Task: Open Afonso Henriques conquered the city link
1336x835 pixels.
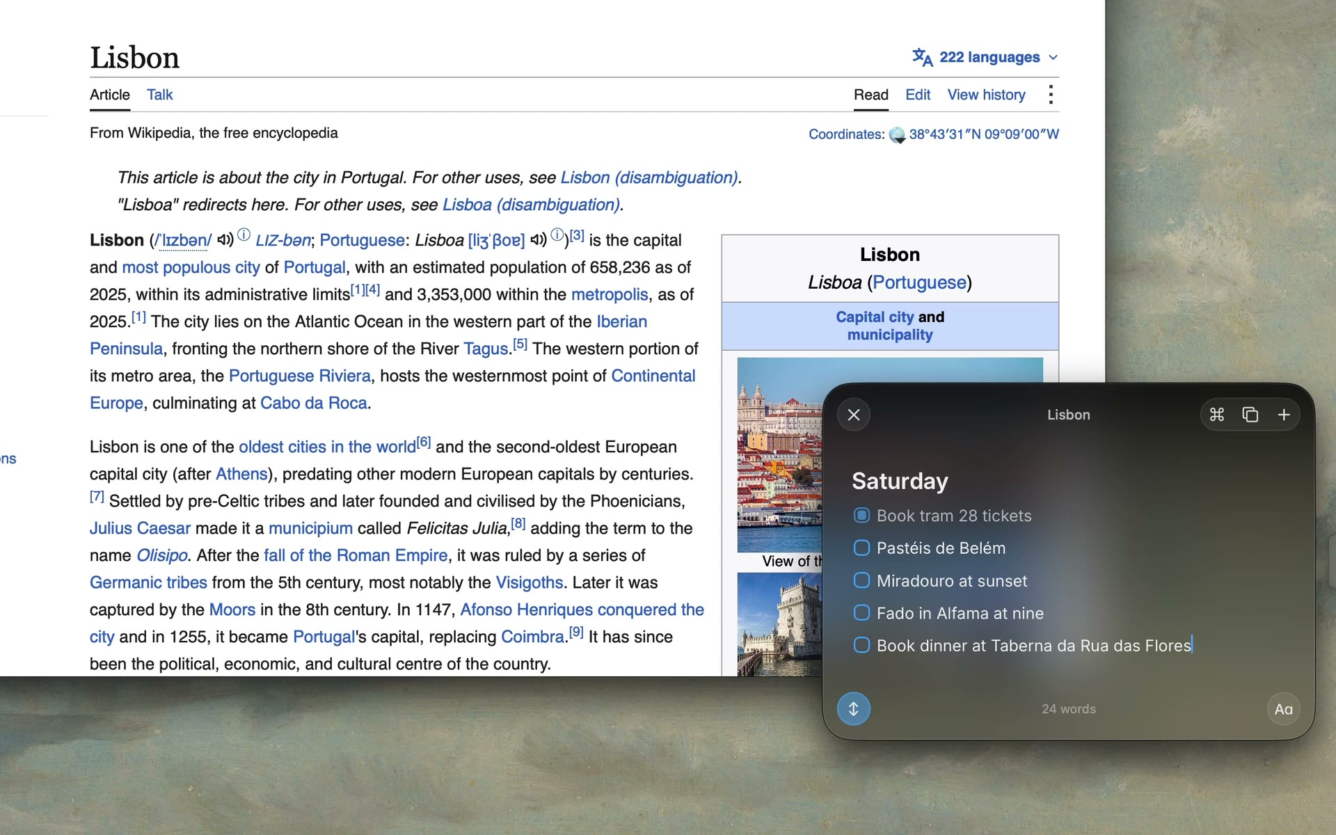Action: [x=582, y=610]
